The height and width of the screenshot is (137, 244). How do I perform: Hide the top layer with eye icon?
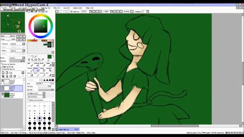[x=3, y=80]
